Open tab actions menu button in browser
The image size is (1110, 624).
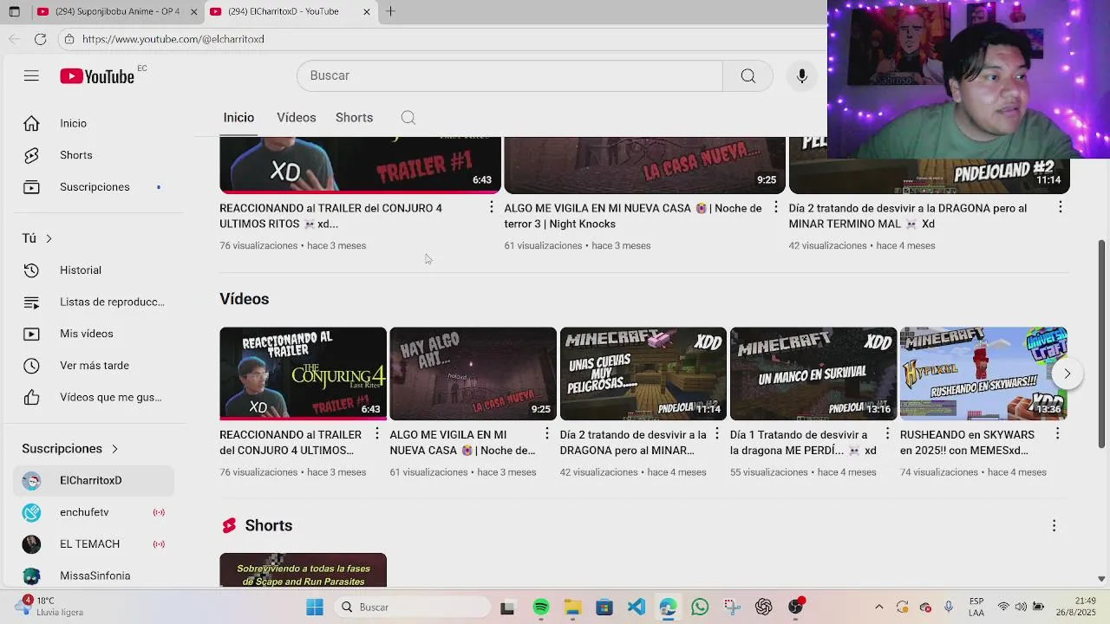[14, 11]
